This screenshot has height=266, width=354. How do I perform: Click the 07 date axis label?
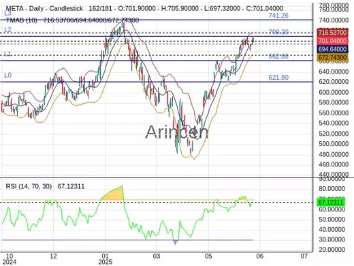tap(304, 256)
